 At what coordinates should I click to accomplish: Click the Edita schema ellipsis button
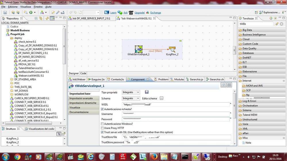click(161, 98)
